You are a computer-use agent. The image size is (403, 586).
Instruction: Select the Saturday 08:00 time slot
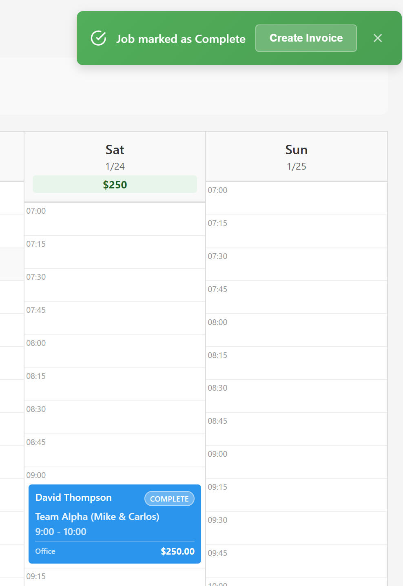tap(115, 352)
